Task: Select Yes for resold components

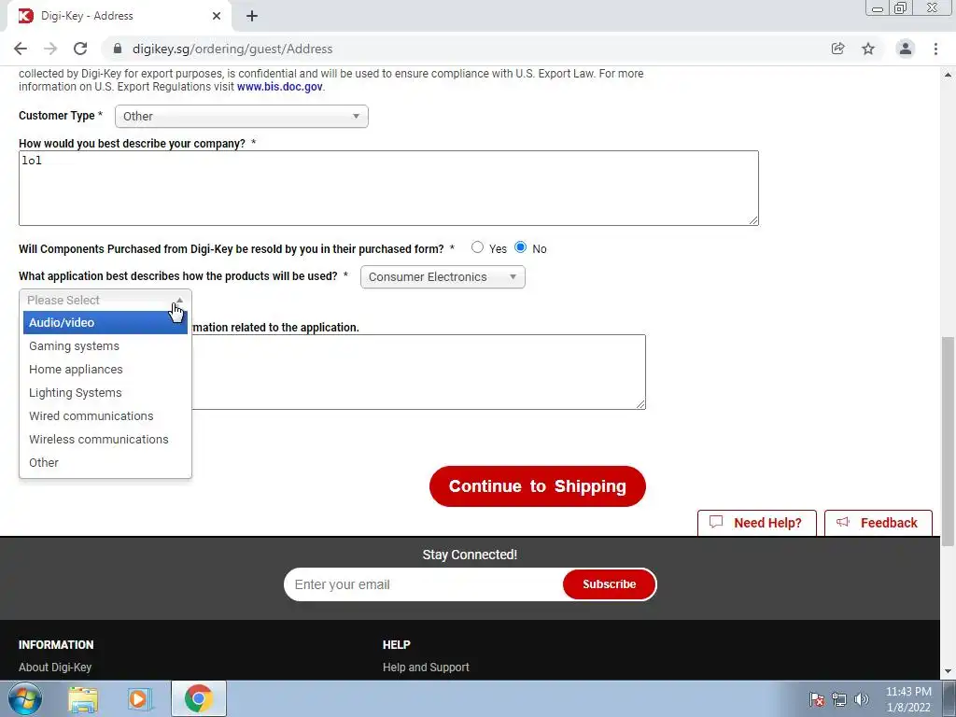Action: click(x=477, y=247)
